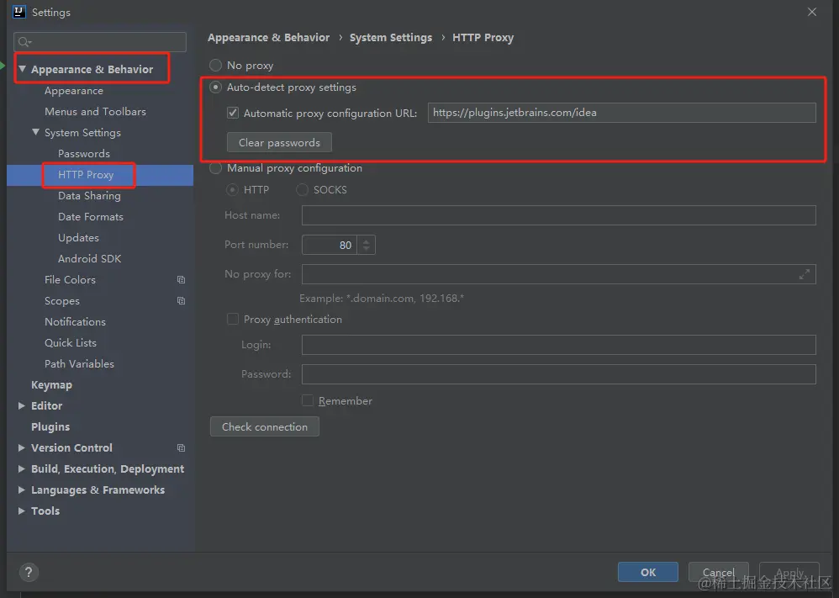Click the project-level icon beside Version Control
Screen dimensions: 839x598
[x=181, y=447]
